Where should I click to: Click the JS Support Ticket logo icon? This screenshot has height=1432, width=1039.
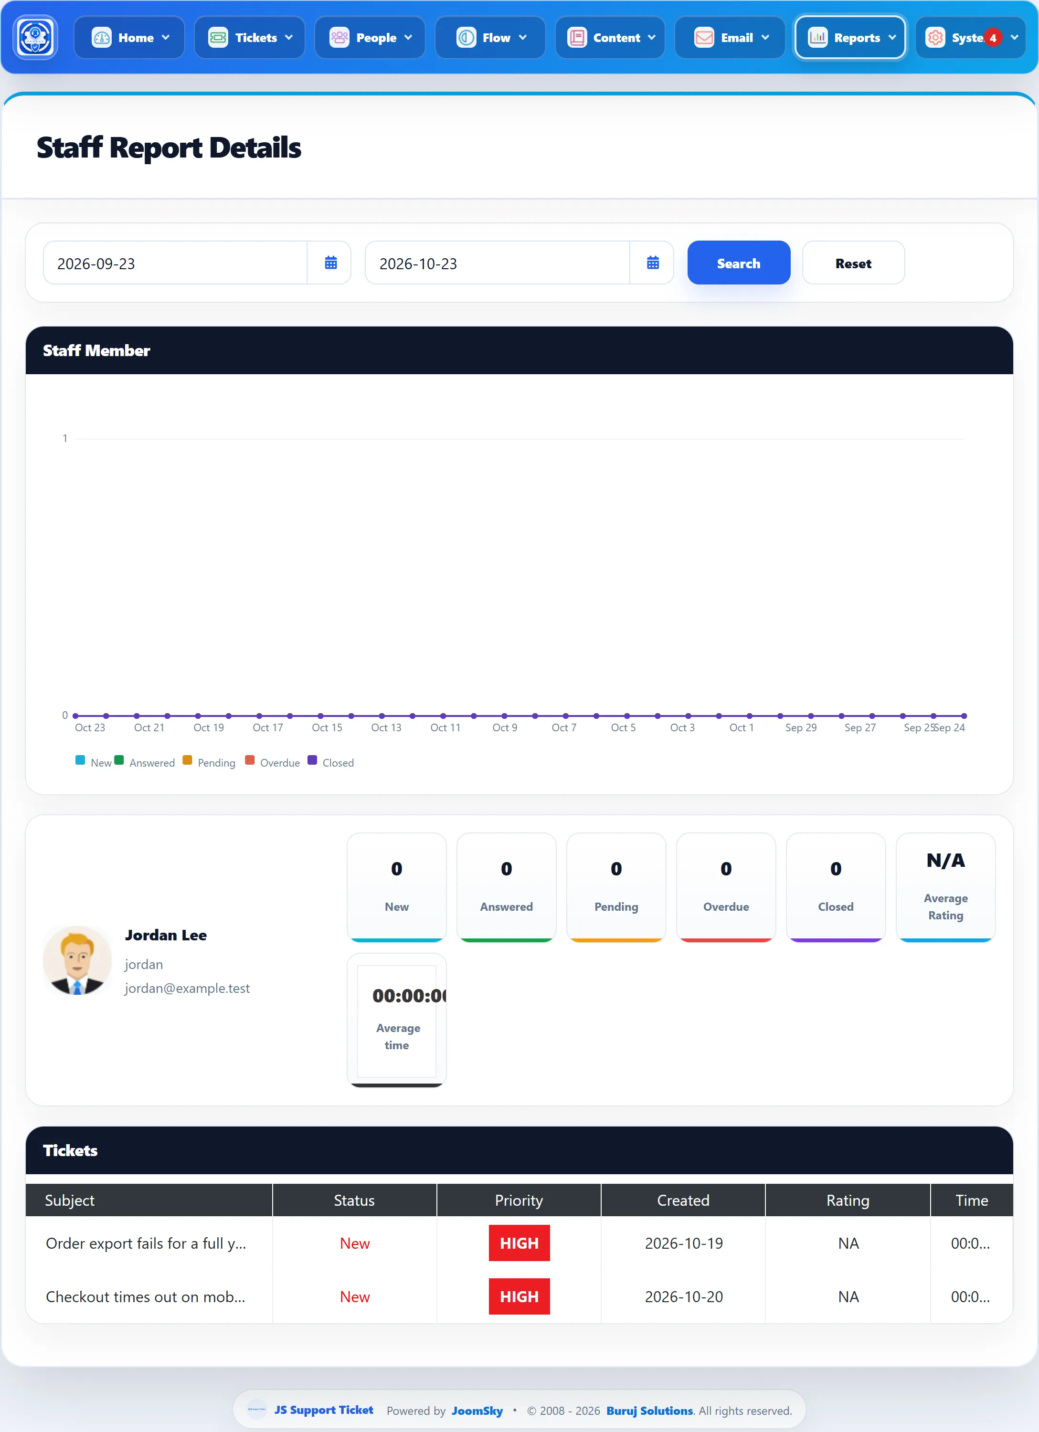click(x=35, y=37)
